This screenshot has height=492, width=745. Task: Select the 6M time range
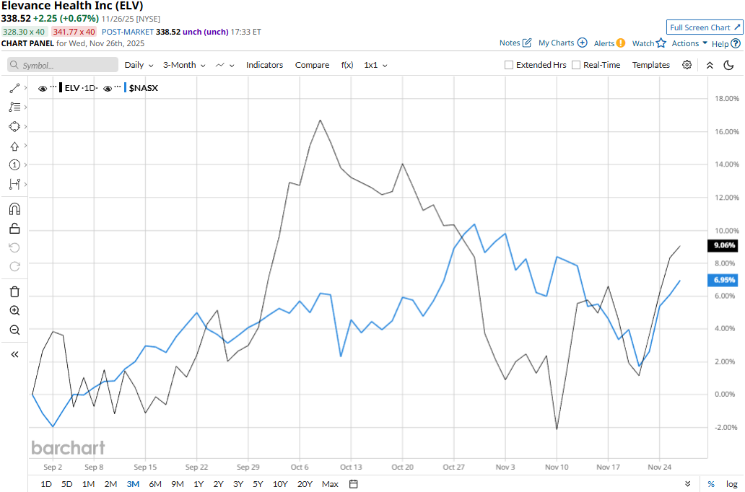(x=155, y=484)
